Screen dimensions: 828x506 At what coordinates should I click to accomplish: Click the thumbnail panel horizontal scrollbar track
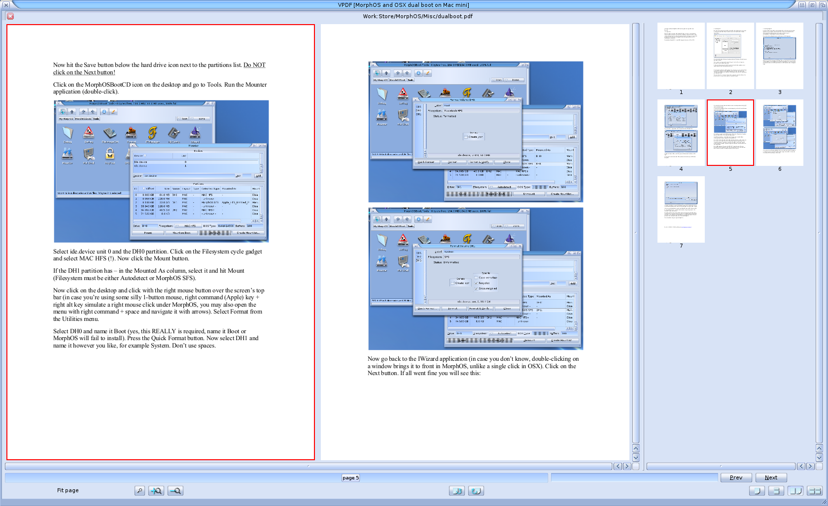[x=721, y=466]
